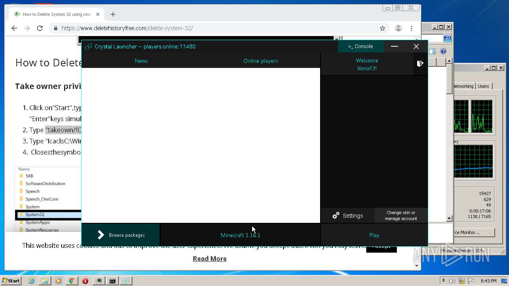Image resolution: width=509 pixels, height=286 pixels.
Task: Open the Windows Start menu
Action: click(x=11, y=280)
